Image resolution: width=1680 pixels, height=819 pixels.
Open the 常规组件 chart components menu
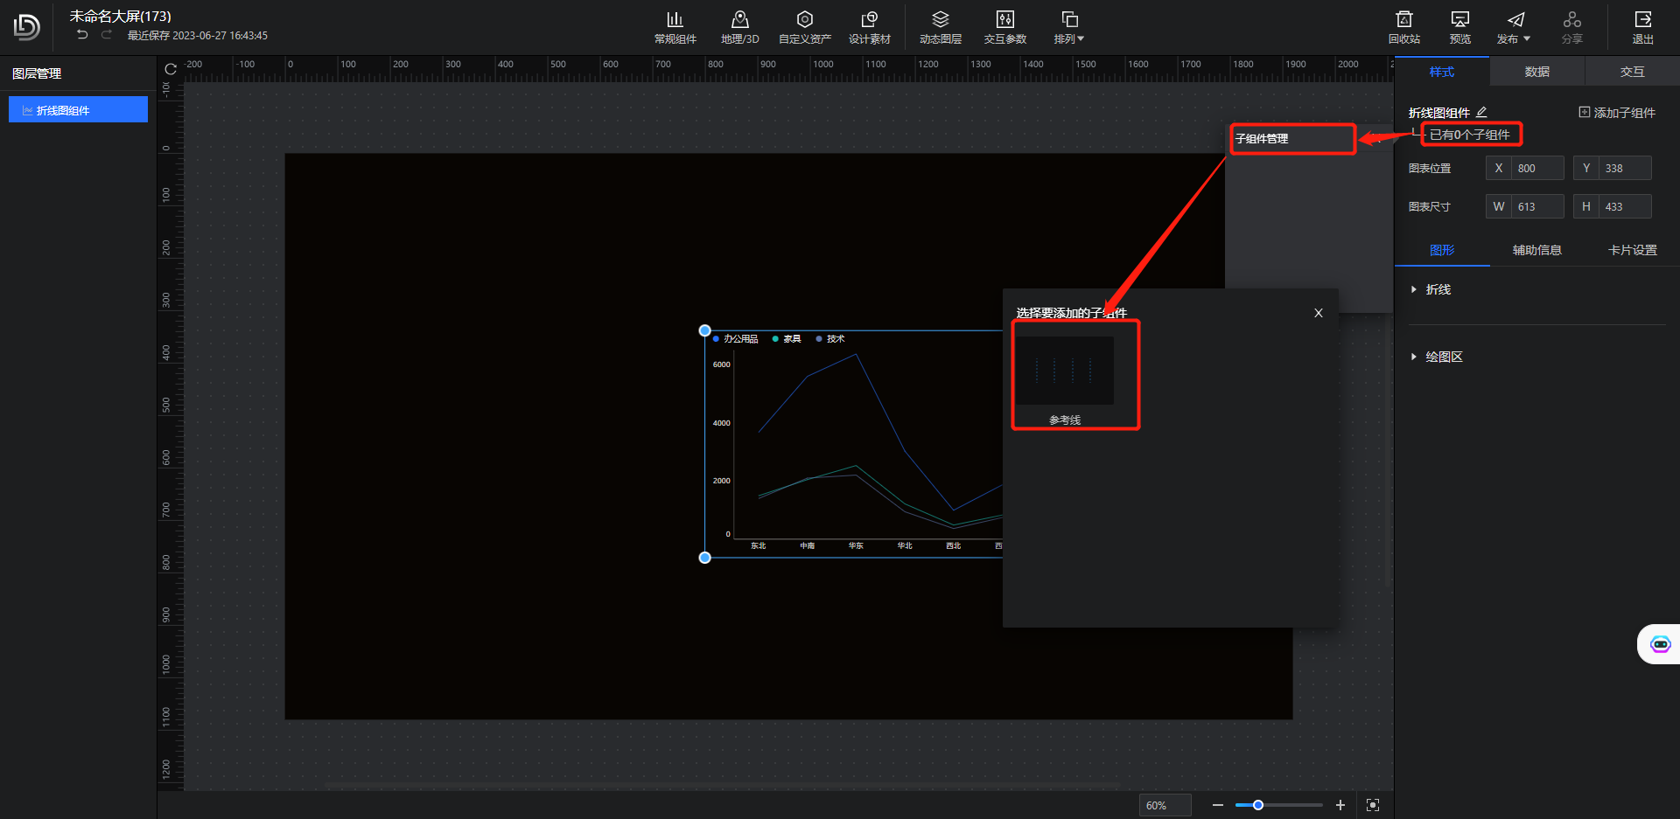(x=675, y=27)
